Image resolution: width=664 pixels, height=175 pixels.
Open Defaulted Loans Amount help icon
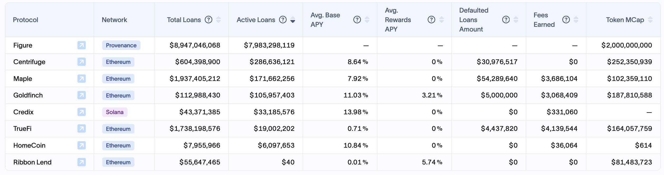click(x=506, y=20)
